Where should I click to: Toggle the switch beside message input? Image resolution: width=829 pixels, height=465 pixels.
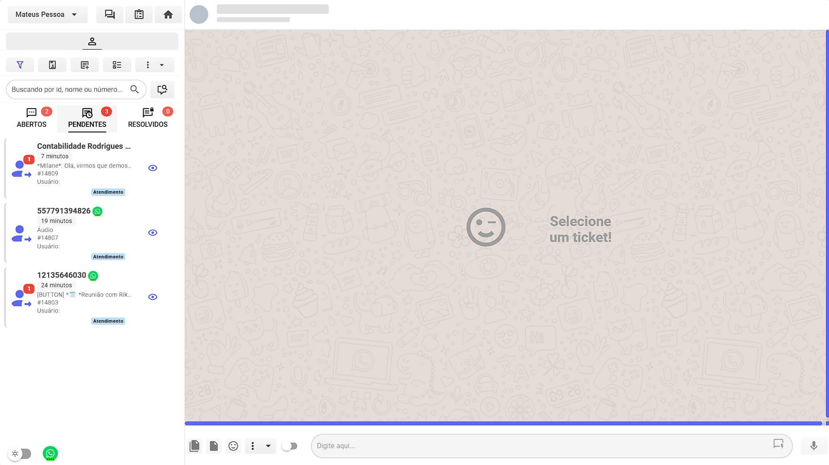289,446
